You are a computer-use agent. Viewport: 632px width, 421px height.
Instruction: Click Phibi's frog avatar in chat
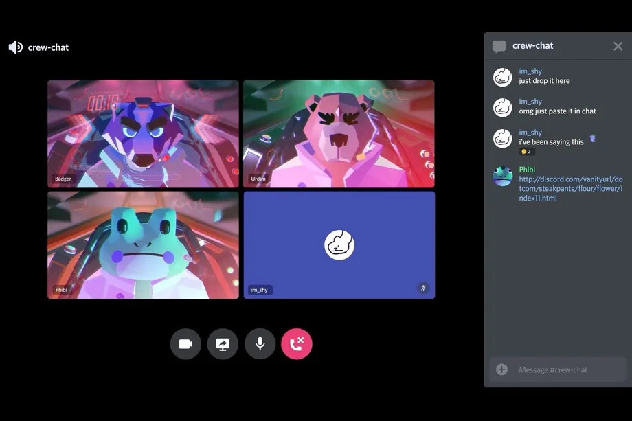tap(503, 176)
